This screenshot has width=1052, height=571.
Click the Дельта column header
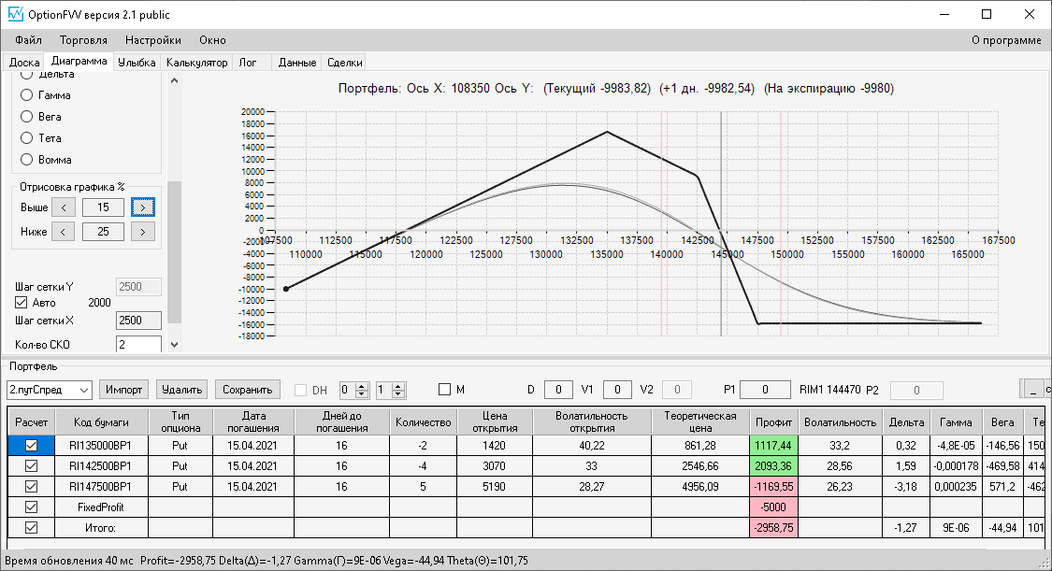906,422
